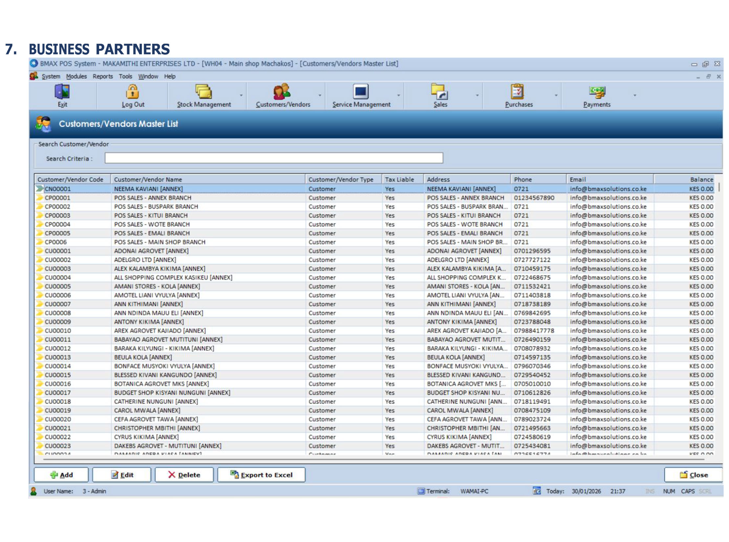Click the Export to Excel button

point(261,475)
